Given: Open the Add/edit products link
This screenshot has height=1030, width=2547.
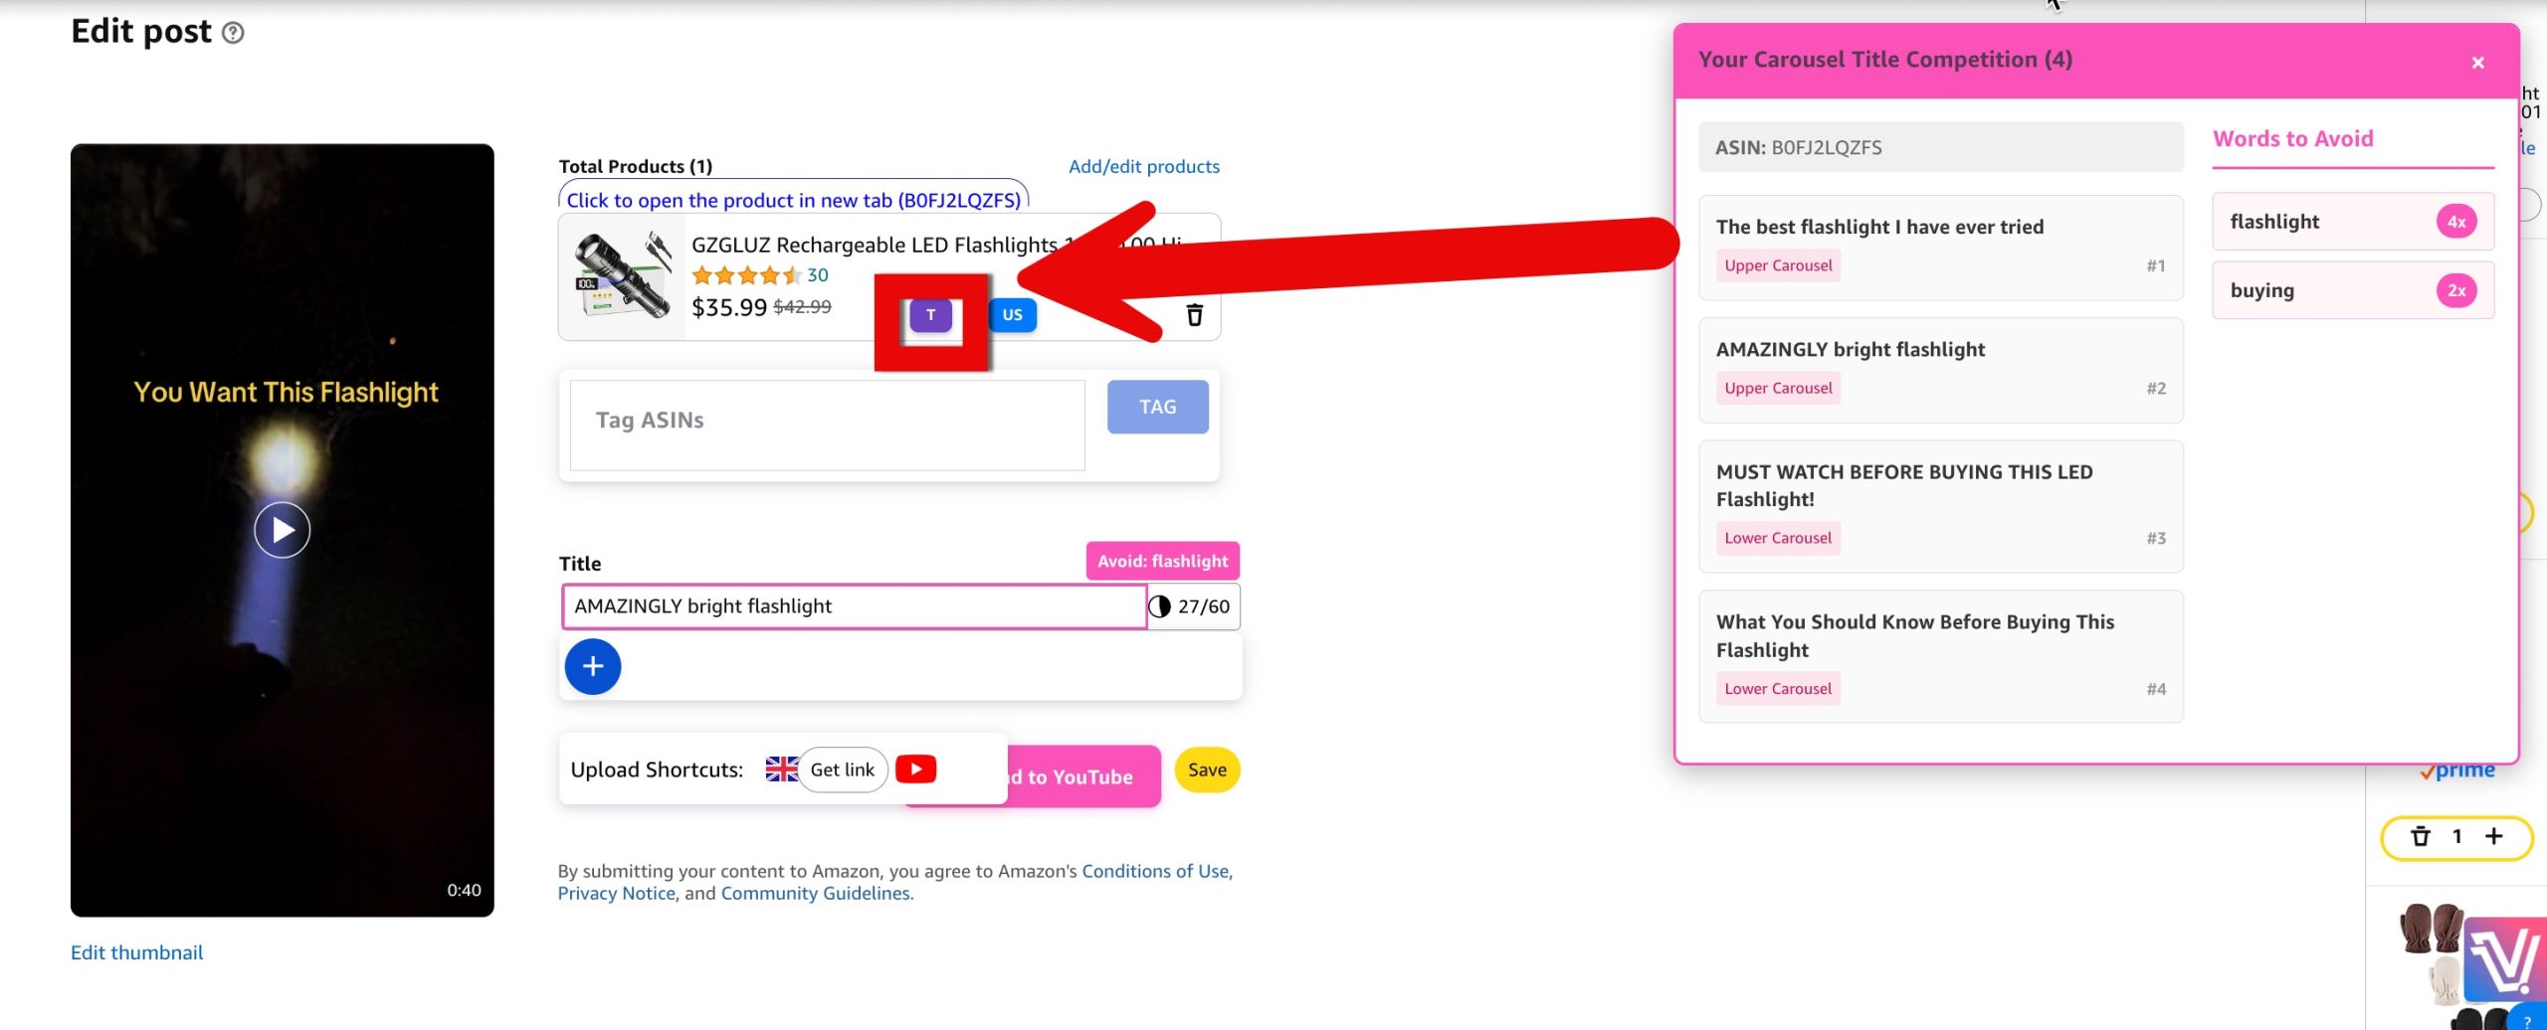Looking at the screenshot, I should (x=1144, y=166).
